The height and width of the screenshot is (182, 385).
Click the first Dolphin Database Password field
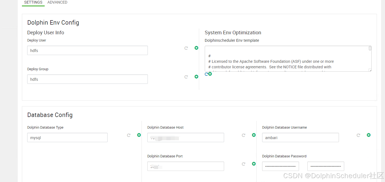pyautogui.click(x=280, y=166)
